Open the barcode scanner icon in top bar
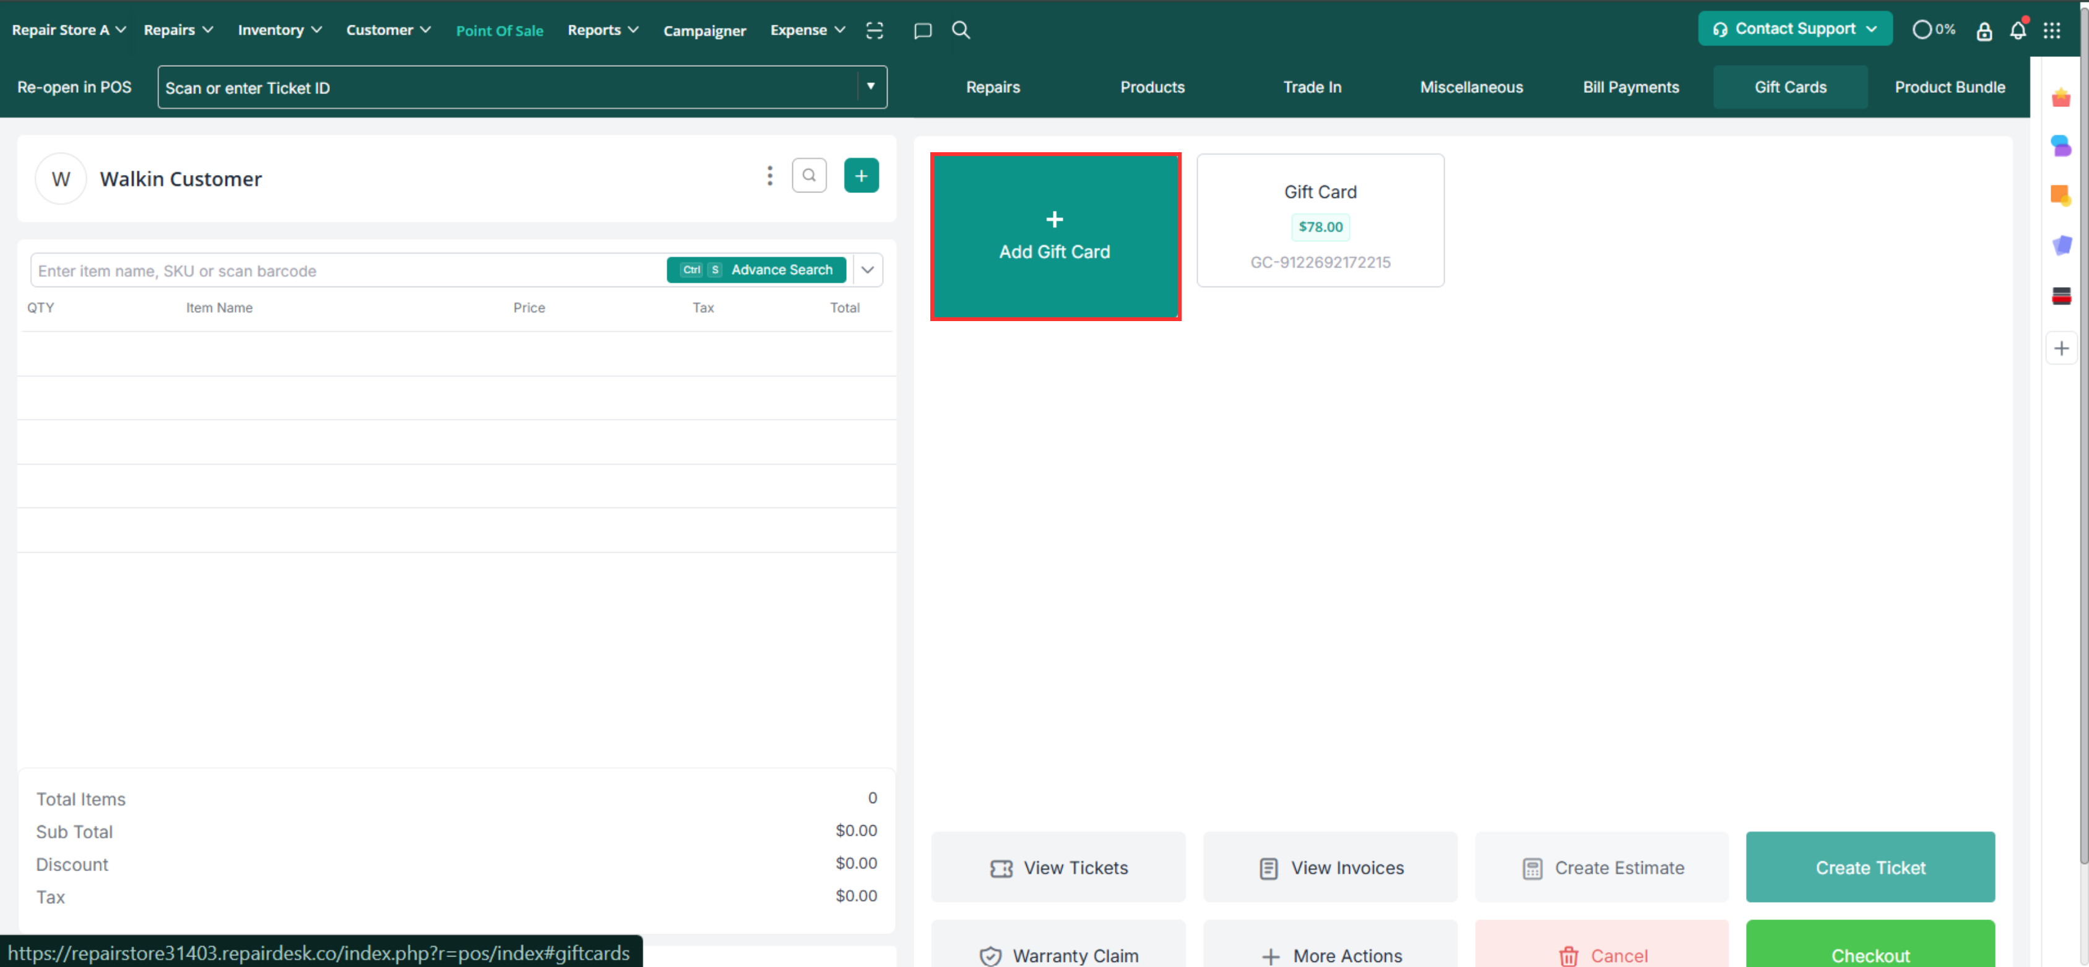The height and width of the screenshot is (967, 2089). click(874, 30)
